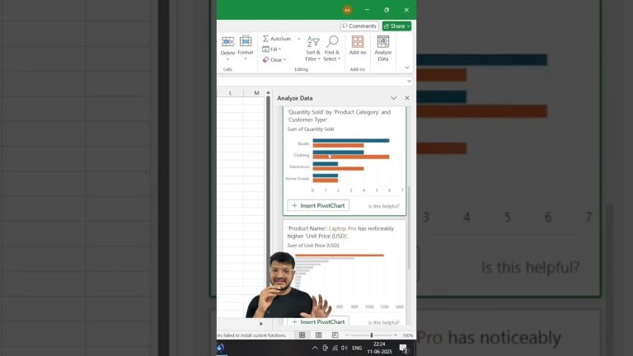Screen dimensions: 633x356
Task: Open the Add-ins button in ribbon
Action: click(358, 46)
